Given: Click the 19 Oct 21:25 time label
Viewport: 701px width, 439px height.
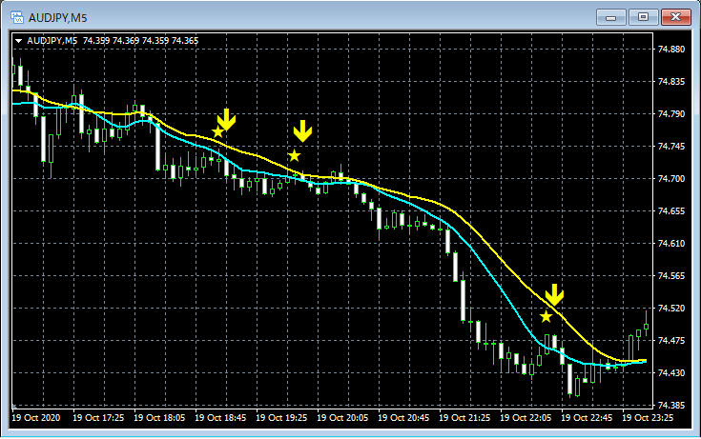Looking at the screenshot, I should click(464, 418).
